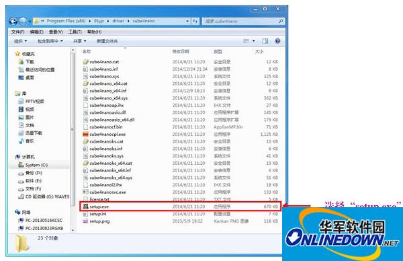403x261 pixels.
Task: Open the 编辑(E) menu
Action: tap(37, 32)
